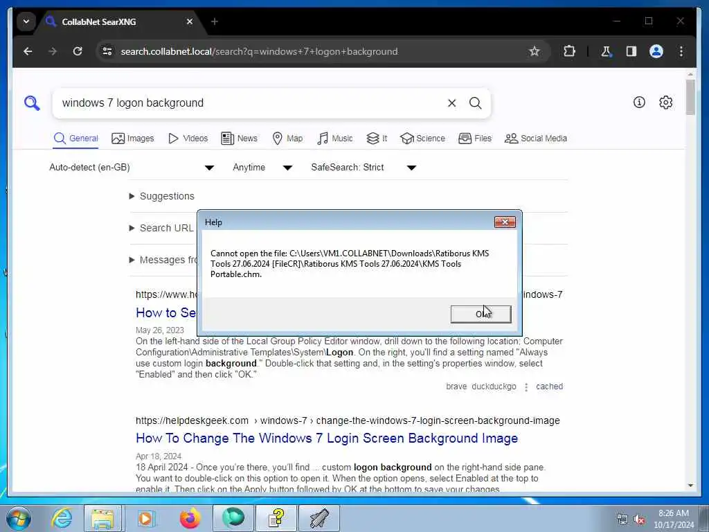The height and width of the screenshot is (532, 709).
Task: Click the taskbar clock showing 8:26 AM
Action: pyautogui.click(x=674, y=519)
